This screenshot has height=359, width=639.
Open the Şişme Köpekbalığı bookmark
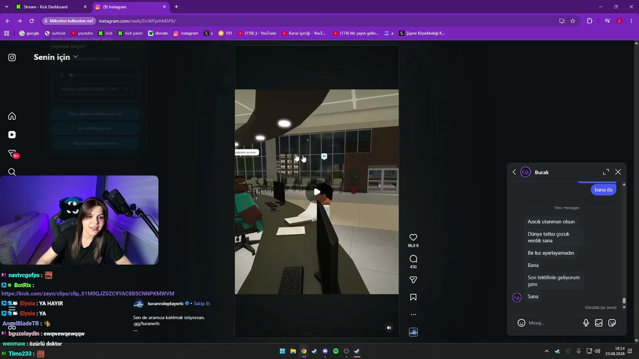[x=422, y=33]
